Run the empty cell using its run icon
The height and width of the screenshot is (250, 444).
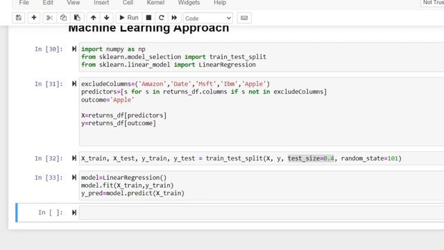(x=74, y=212)
